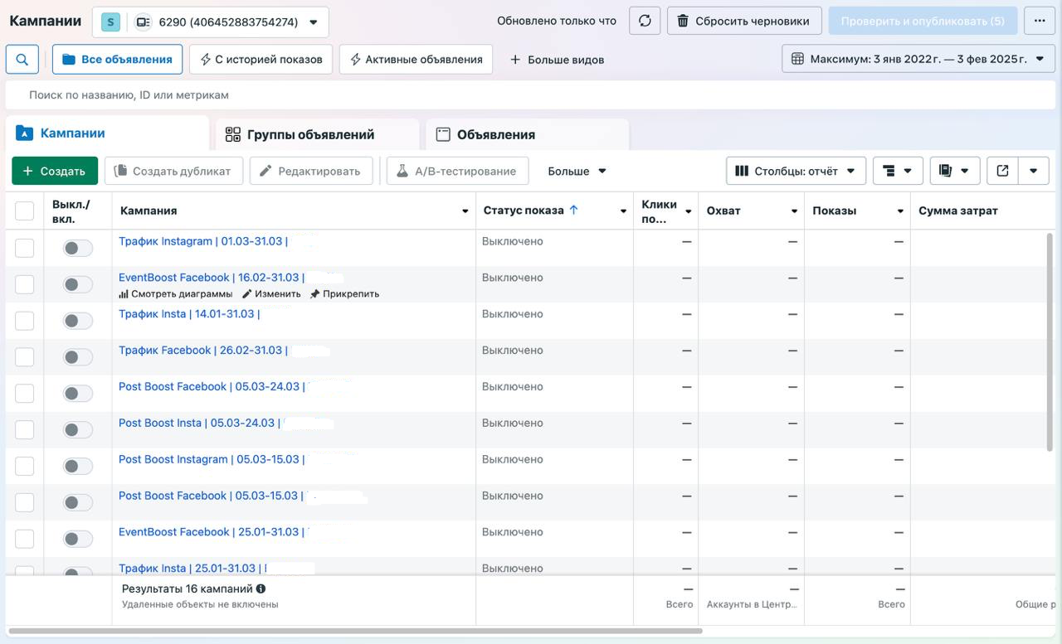Viewport: 1062px width, 644px height.
Task: Check box for Post Boost Facebook 05.03-15.03
Action: [x=25, y=502]
